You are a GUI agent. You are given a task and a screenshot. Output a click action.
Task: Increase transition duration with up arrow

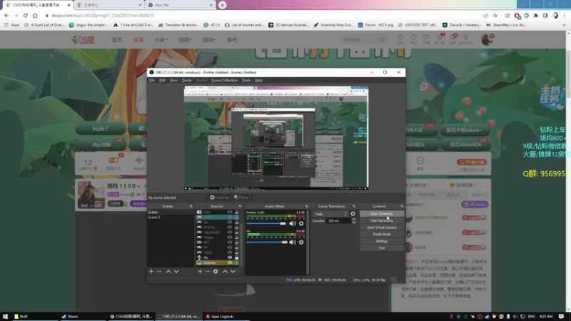[x=353, y=220]
